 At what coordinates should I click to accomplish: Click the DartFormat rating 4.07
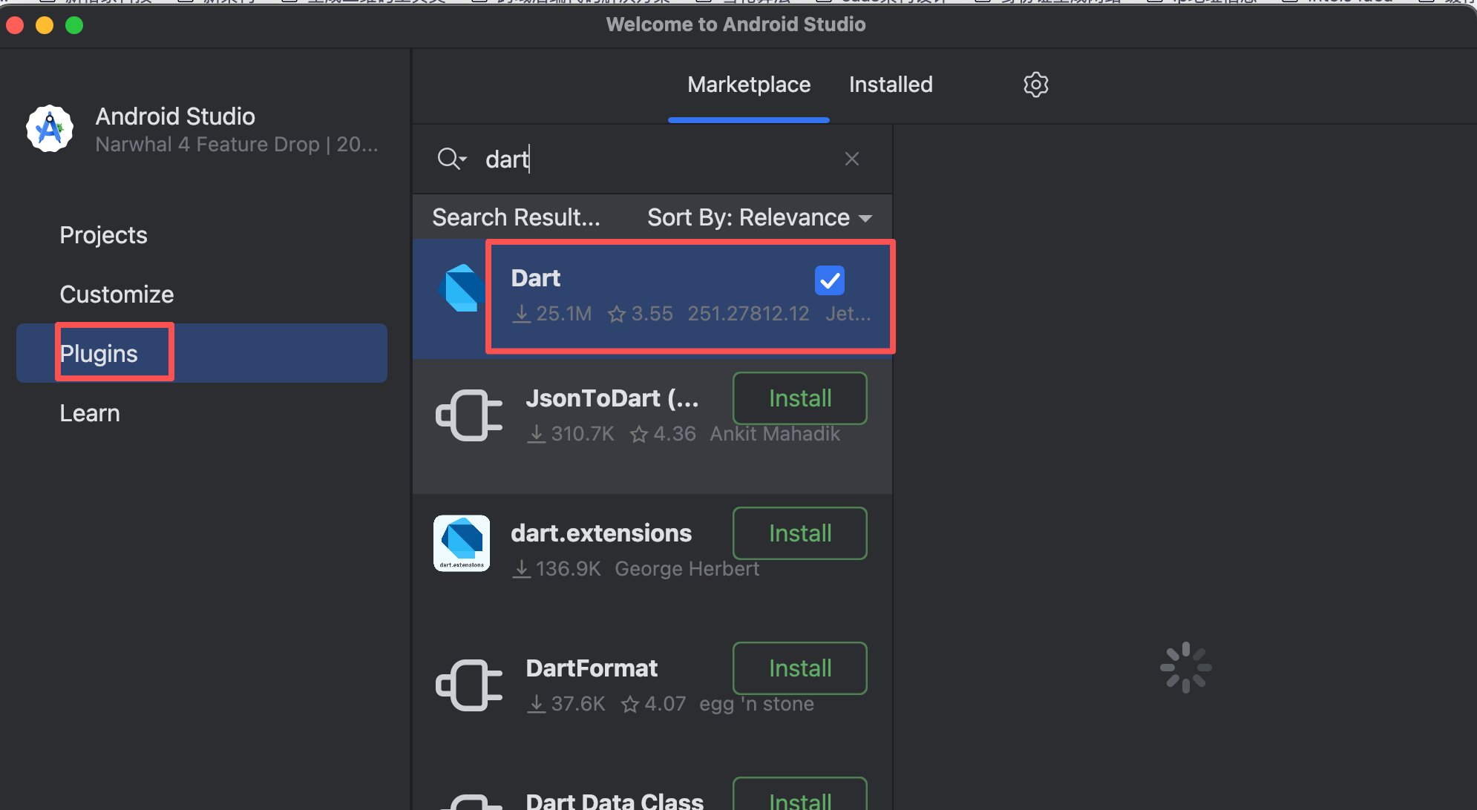(x=653, y=704)
